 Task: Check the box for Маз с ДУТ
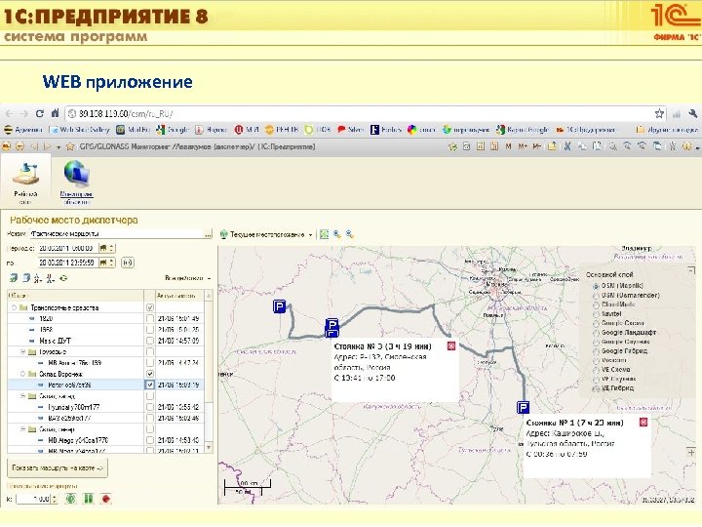coord(150,341)
